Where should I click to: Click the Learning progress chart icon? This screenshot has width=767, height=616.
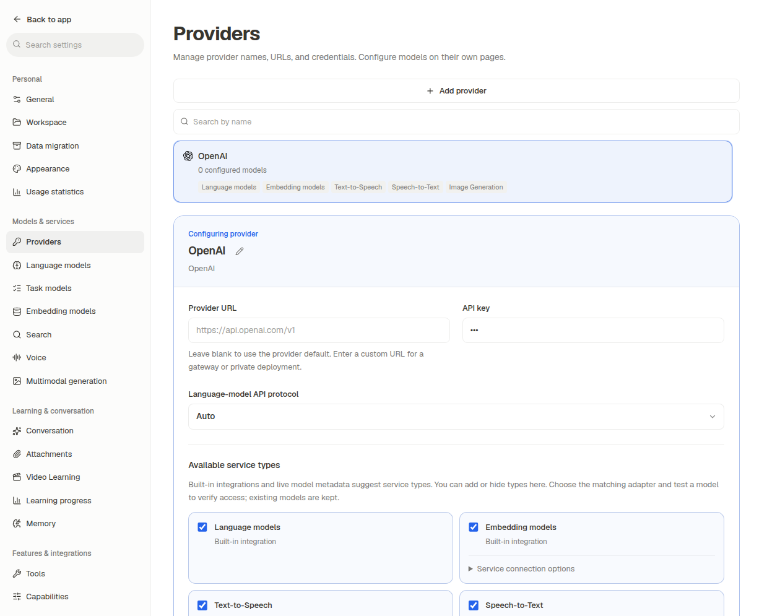coord(17,500)
